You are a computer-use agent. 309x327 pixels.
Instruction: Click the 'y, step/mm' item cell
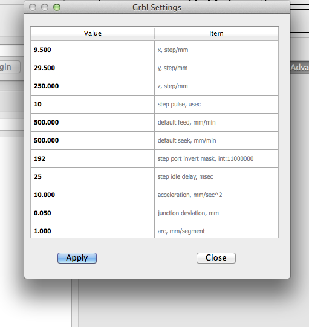tap(216, 68)
